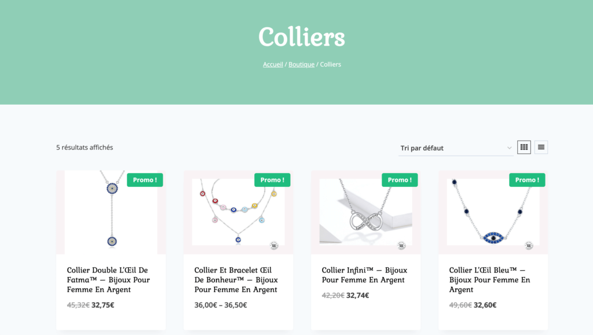Open the 'Tri par défaut' sorting dropdown
The height and width of the screenshot is (335, 593).
tap(456, 148)
